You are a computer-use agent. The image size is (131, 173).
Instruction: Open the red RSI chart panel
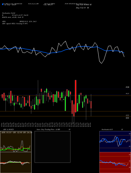point(115,163)
